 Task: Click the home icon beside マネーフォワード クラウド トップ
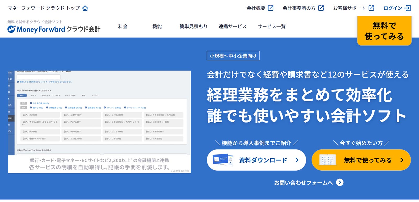85,8
